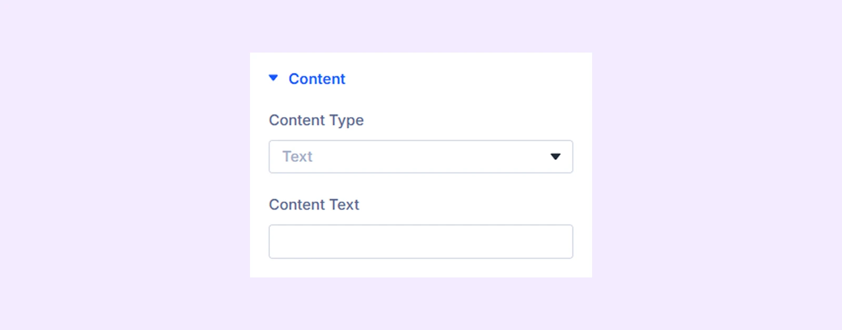The image size is (842, 330).
Task: Hide Content settings via the header triangle
Action: 273,78
